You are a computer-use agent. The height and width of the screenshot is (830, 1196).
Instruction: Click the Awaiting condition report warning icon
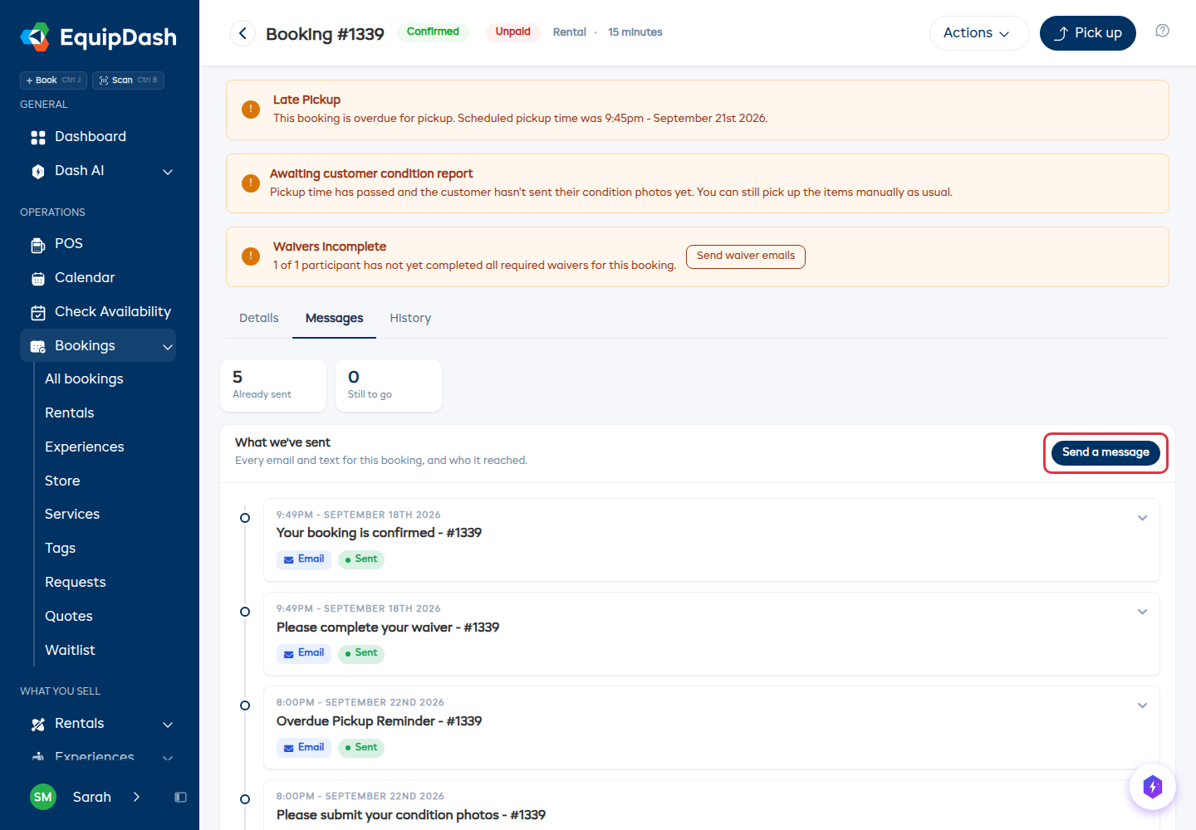pyautogui.click(x=251, y=183)
